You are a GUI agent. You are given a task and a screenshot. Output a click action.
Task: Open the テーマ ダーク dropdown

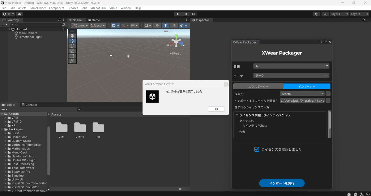pyautogui.click(x=291, y=76)
